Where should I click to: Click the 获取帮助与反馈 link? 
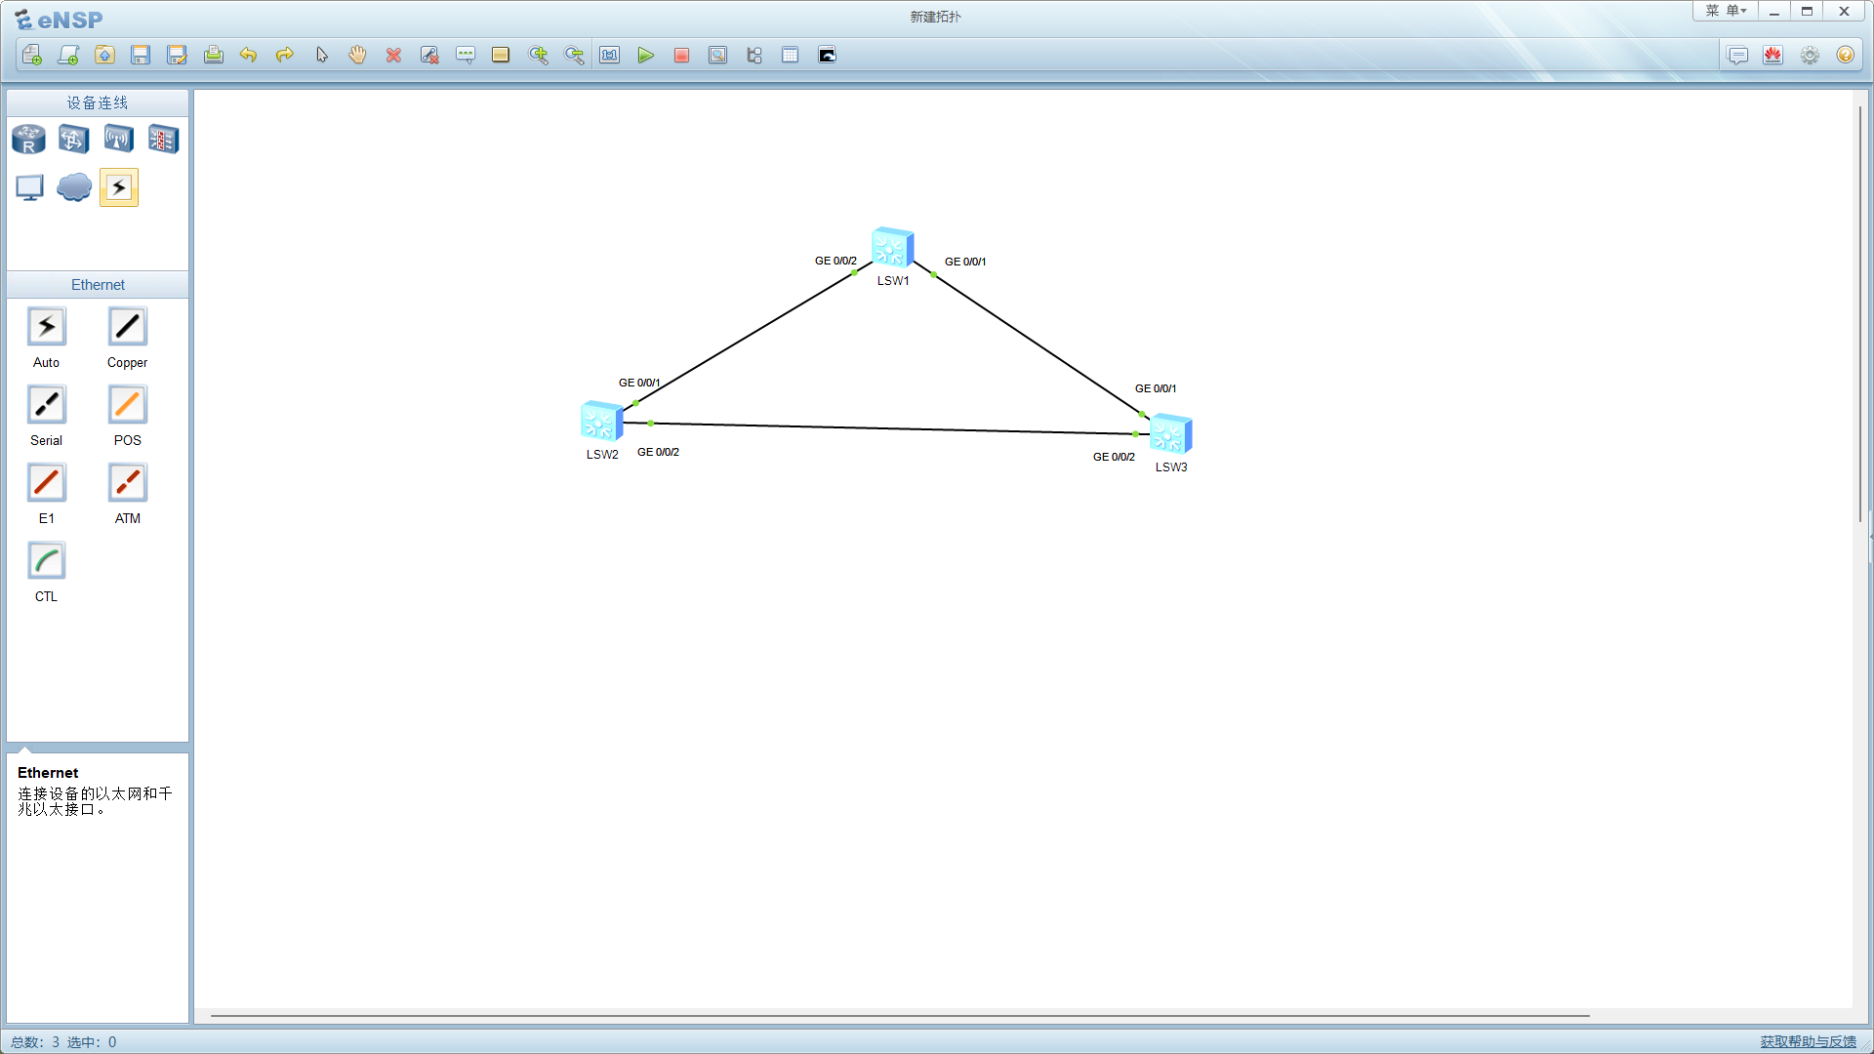pos(1808,1041)
